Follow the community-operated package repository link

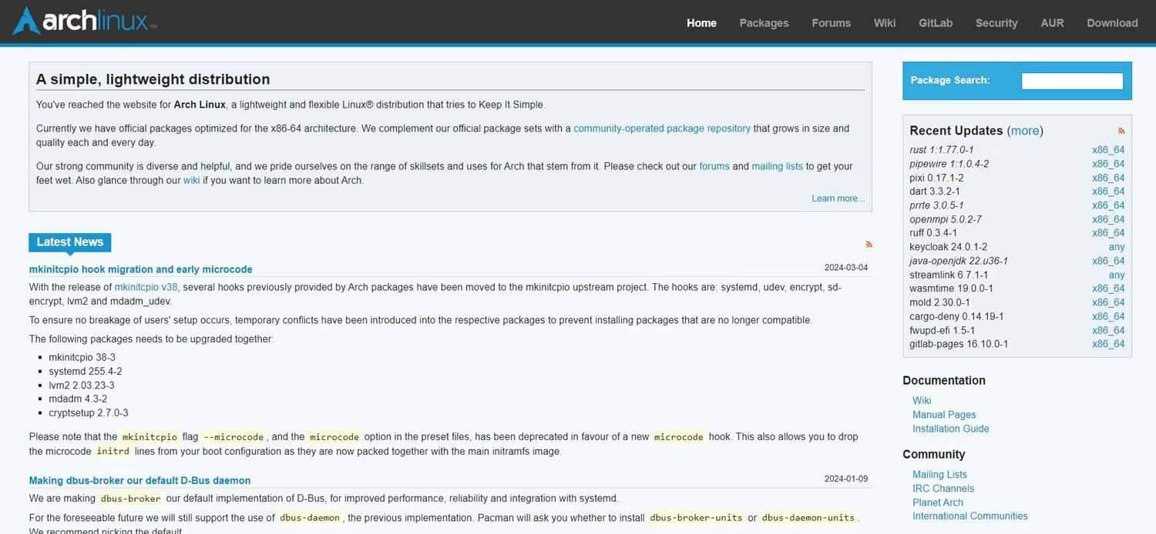pos(661,128)
